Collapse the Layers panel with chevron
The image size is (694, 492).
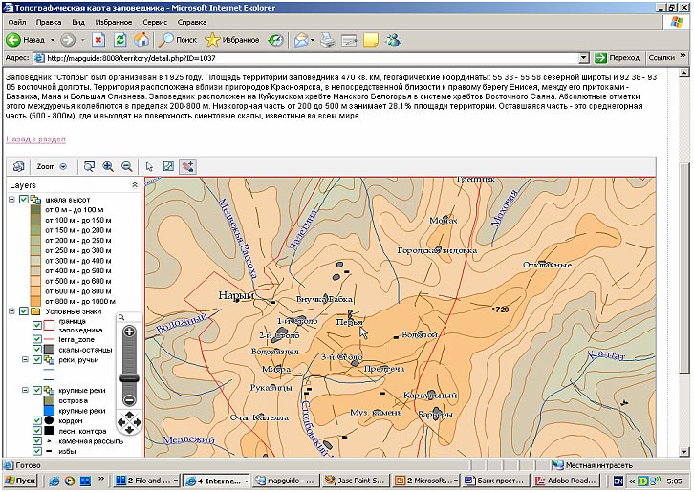pyautogui.click(x=134, y=184)
